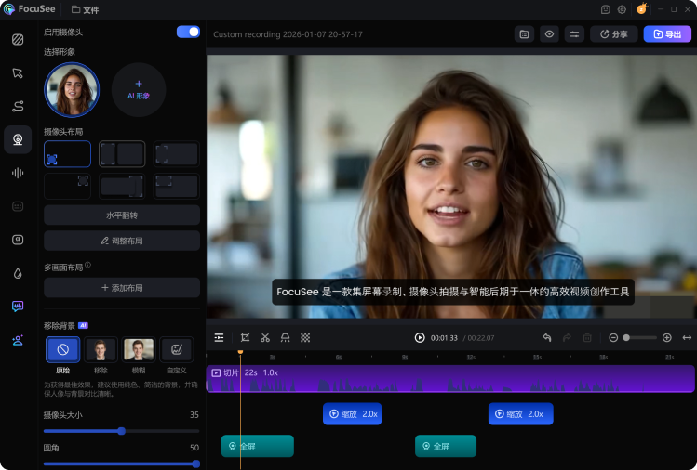Viewport: 697px width, 470px height.
Task: Select side-by-side left camera layout
Action: pos(122,154)
